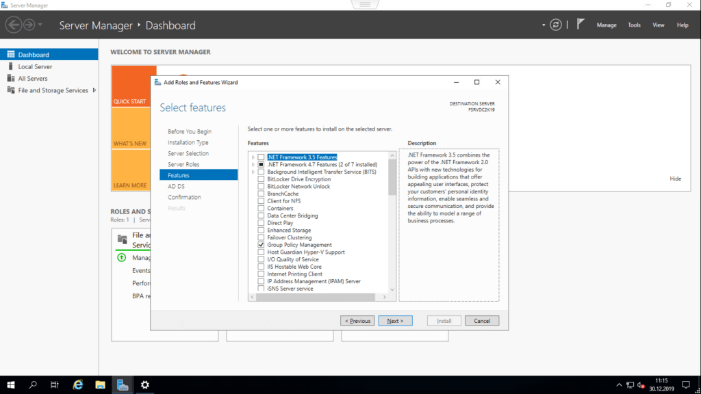Image resolution: width=701 pixels, height=394 pixels.
Task: Expand File and Storage Services submenu
Action: click(x=94, y=90)
